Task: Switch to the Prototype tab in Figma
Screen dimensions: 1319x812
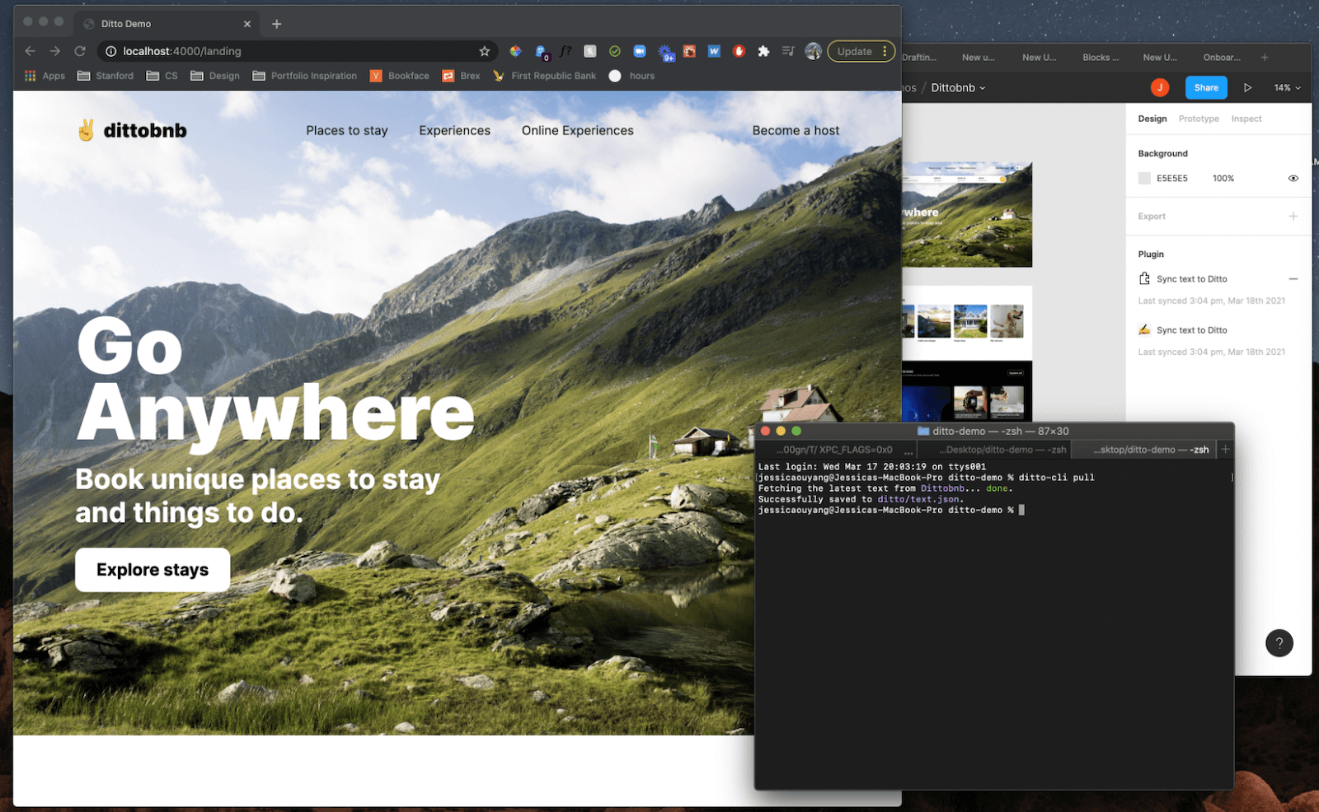Action: (1199, 119)
